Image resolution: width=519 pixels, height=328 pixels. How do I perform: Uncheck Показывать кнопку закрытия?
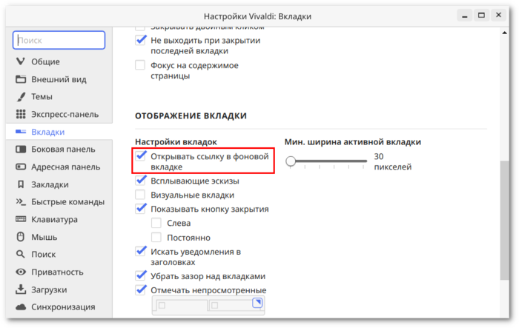pos(140,209)
